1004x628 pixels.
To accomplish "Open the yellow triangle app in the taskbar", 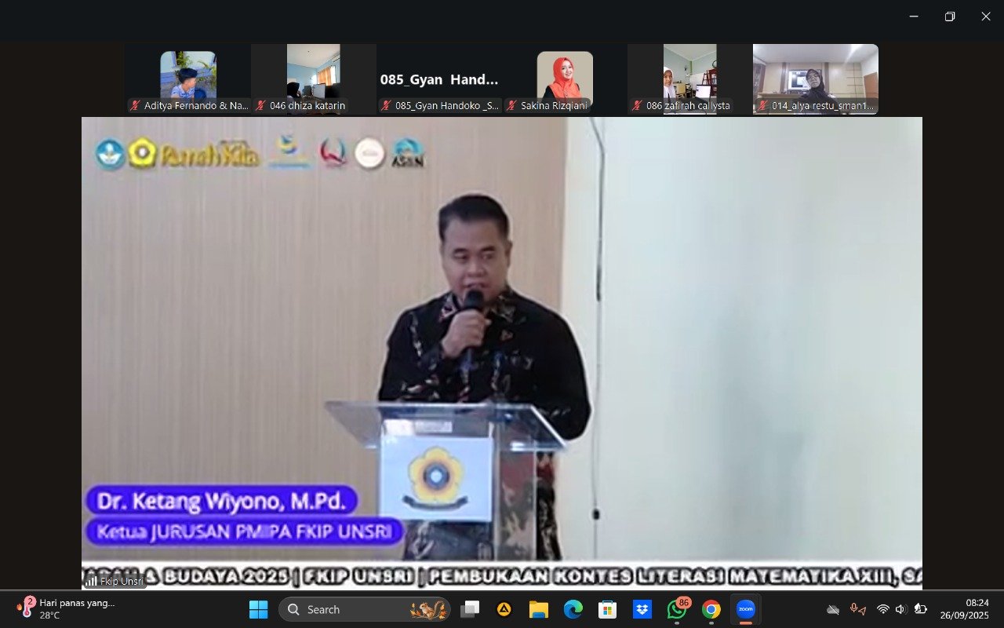I will point(504,609).
